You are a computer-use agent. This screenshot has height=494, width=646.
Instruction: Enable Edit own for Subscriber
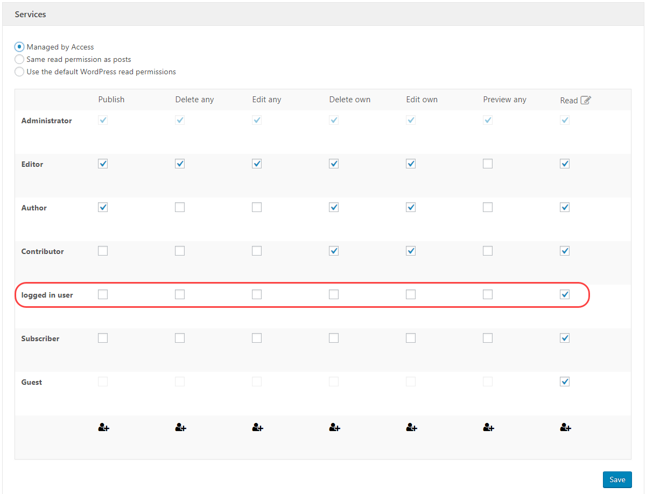coord(411,338)
